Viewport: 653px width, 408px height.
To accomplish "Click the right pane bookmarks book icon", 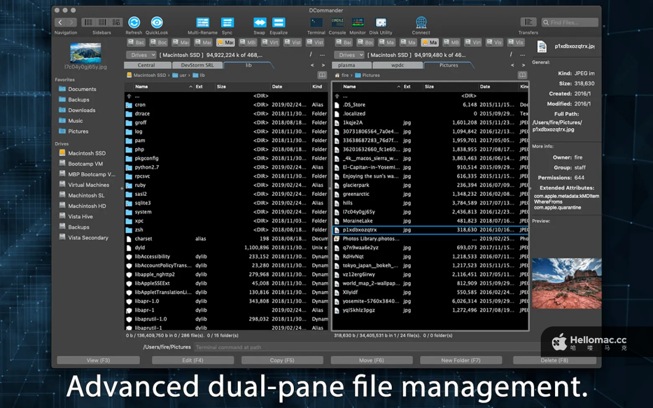I will coord(522,75).
